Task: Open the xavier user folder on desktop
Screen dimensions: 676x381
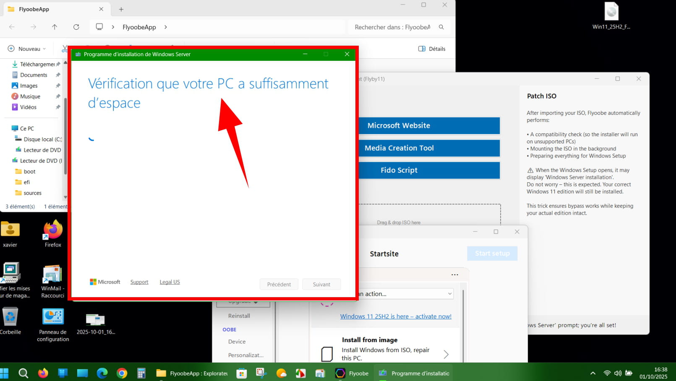Action: 10,234
